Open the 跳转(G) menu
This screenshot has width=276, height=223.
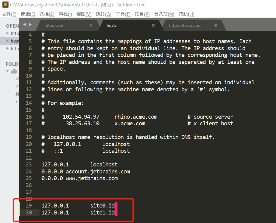[x=103, y=14]
